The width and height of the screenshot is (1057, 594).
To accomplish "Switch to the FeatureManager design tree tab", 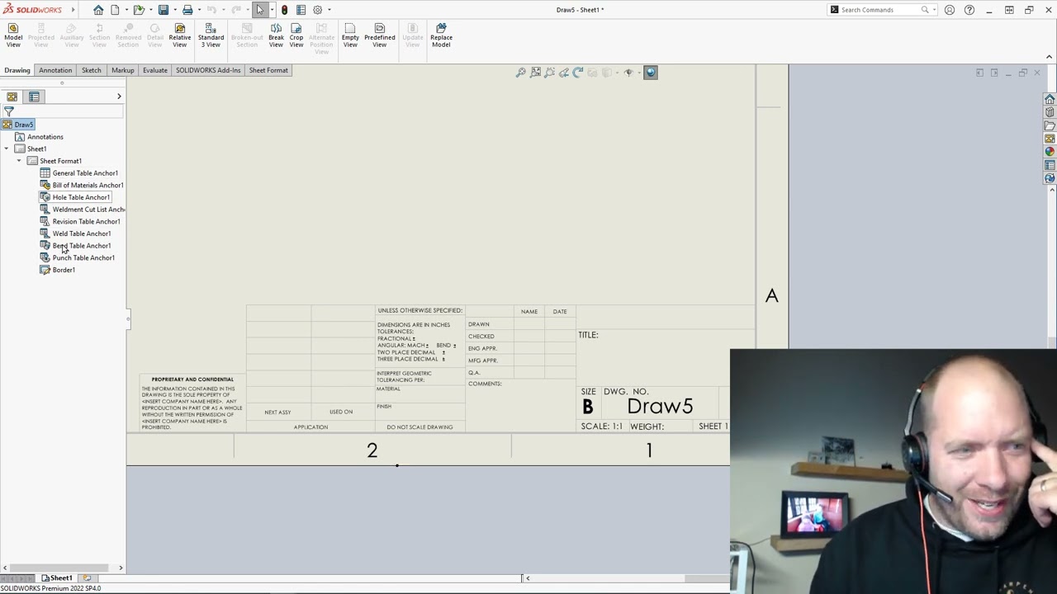I will [x=12, y=97].
